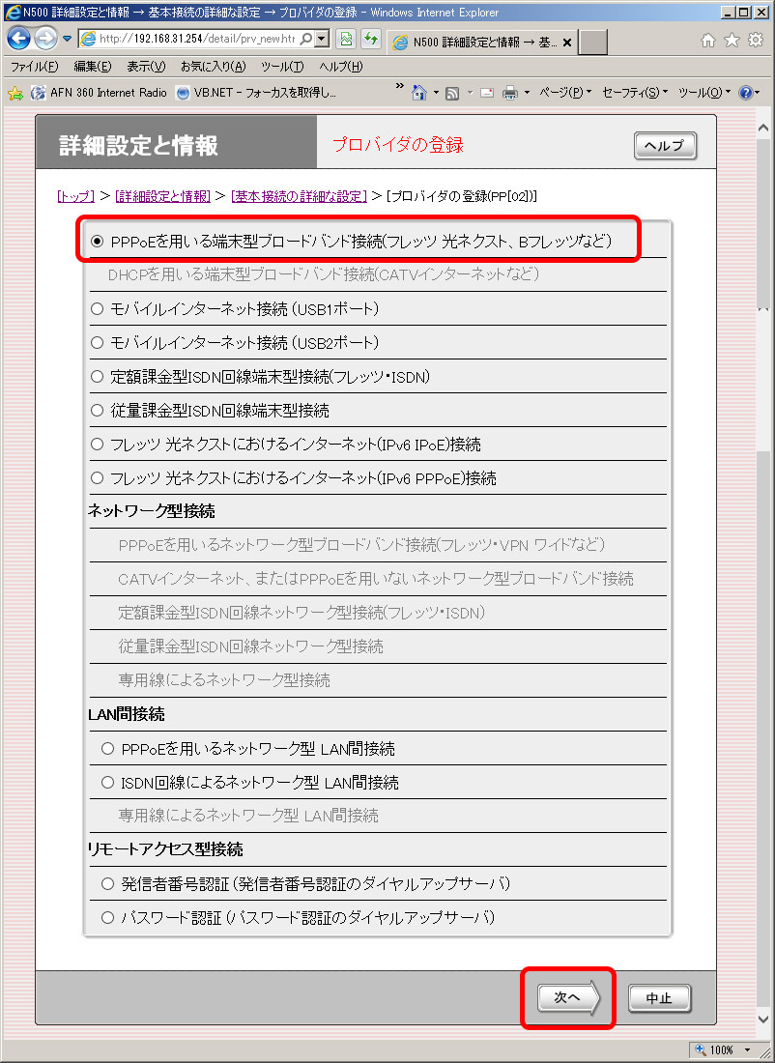Select IPv6 IPoE接続 radio option
The image size is (775, 1063).
click(x=97, y=445)
